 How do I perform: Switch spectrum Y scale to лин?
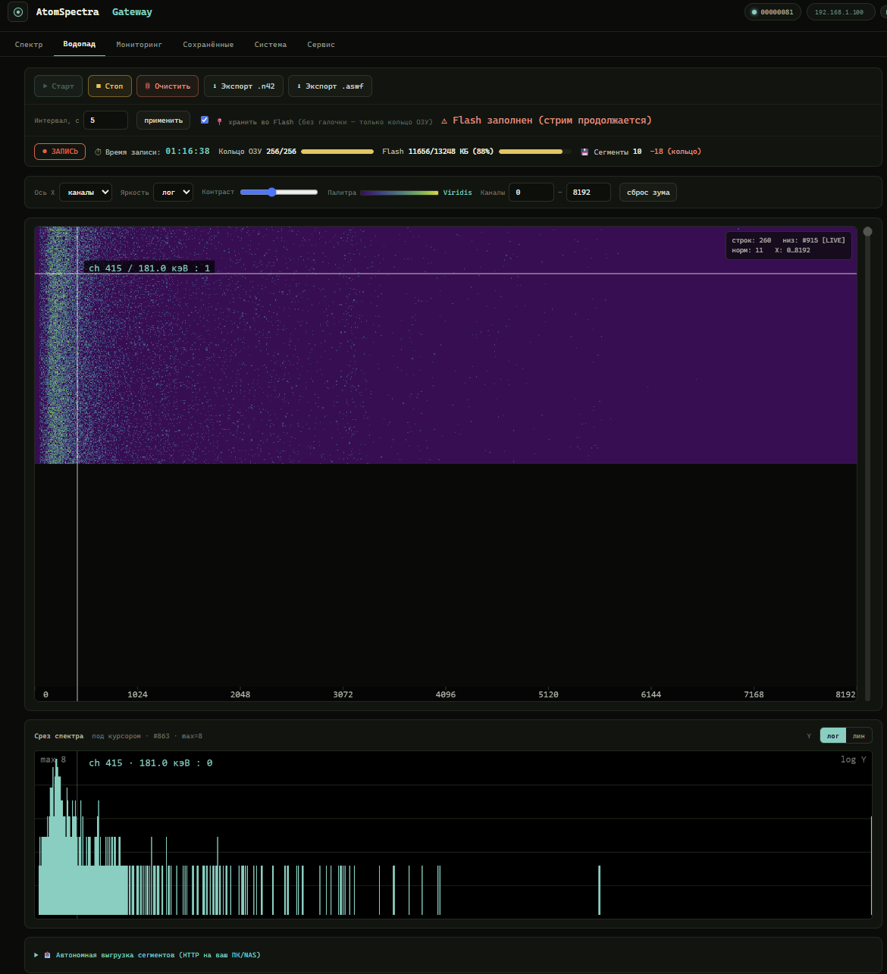tap(858, 735)
